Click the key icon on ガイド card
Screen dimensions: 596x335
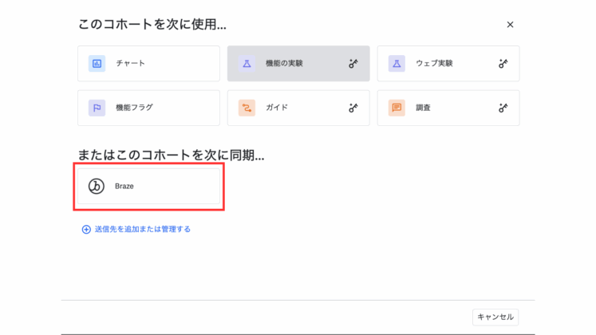(x=353, y=108)
